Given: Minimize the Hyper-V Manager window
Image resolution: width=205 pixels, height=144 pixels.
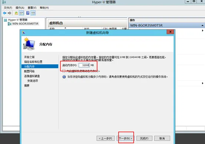Looking at the screenshot, I should tap(188, 1).
